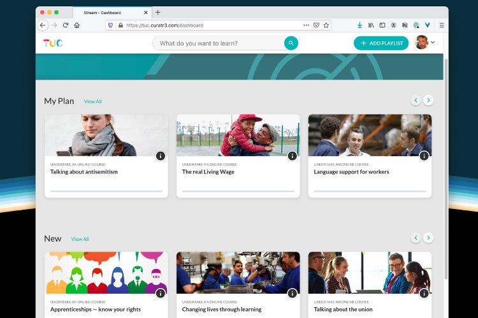Click the factory workers course image
Screen dimensions: 478x318
point(238,273)
